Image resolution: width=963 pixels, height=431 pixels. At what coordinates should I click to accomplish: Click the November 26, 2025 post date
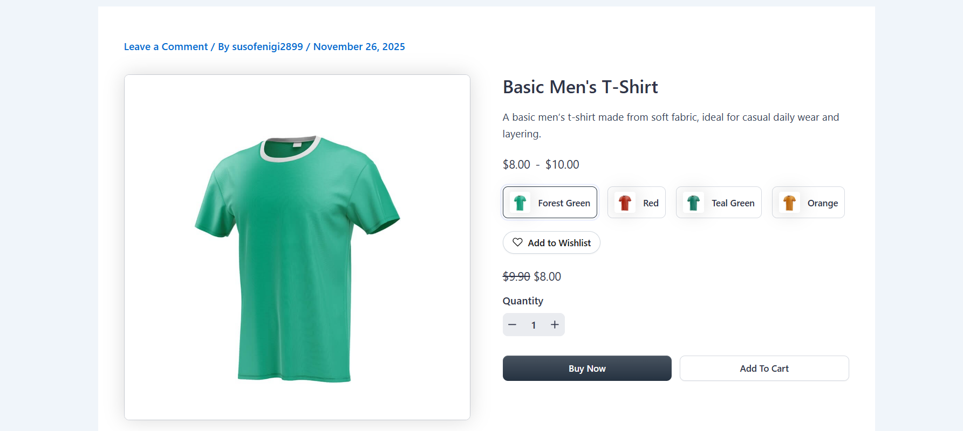pos(359,47)
